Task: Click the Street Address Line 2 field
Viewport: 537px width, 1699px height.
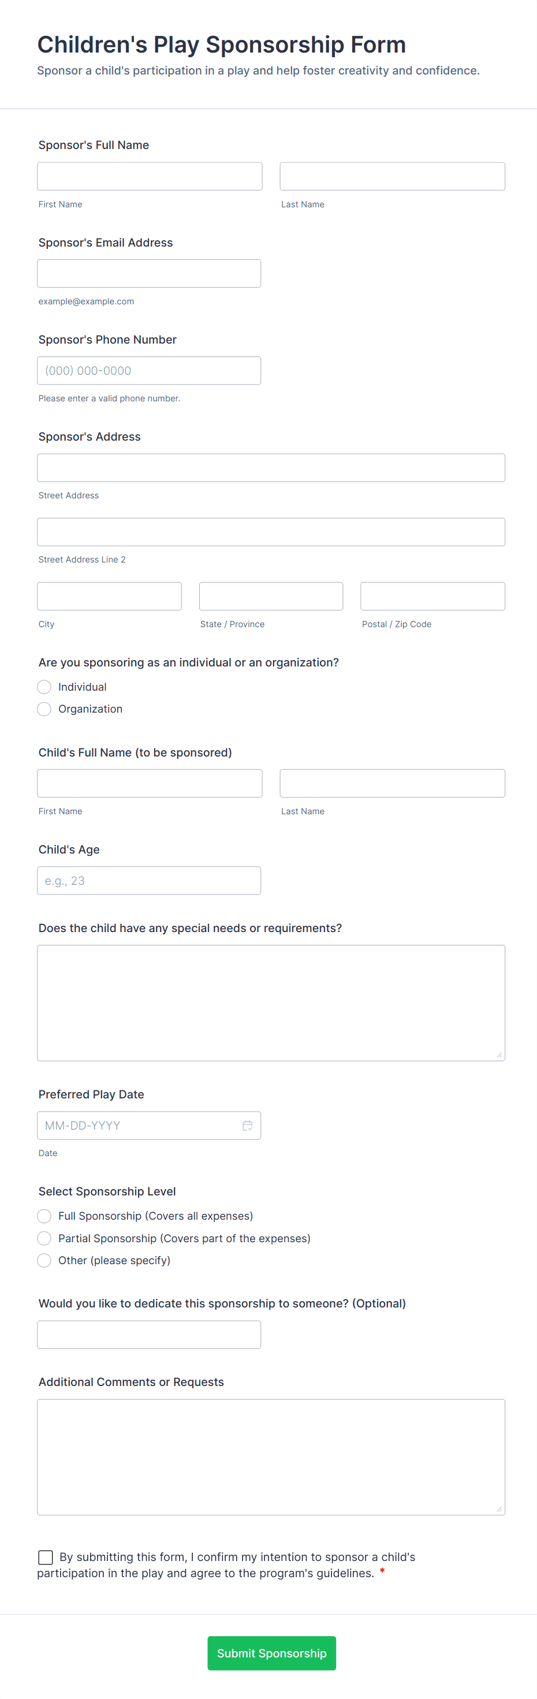Action: coord(270,532)
